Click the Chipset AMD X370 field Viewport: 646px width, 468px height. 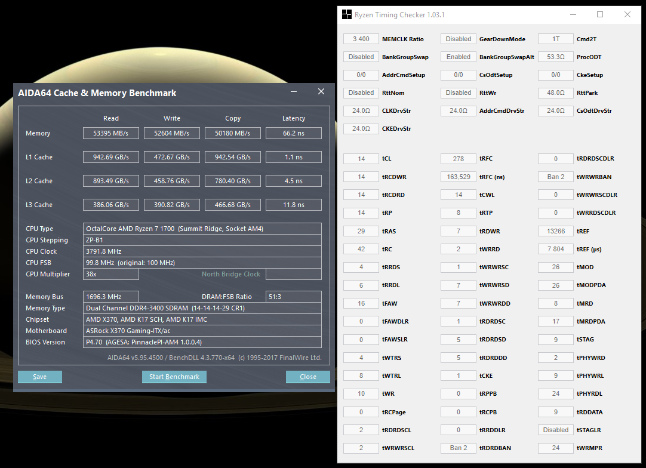pos(202,319)
